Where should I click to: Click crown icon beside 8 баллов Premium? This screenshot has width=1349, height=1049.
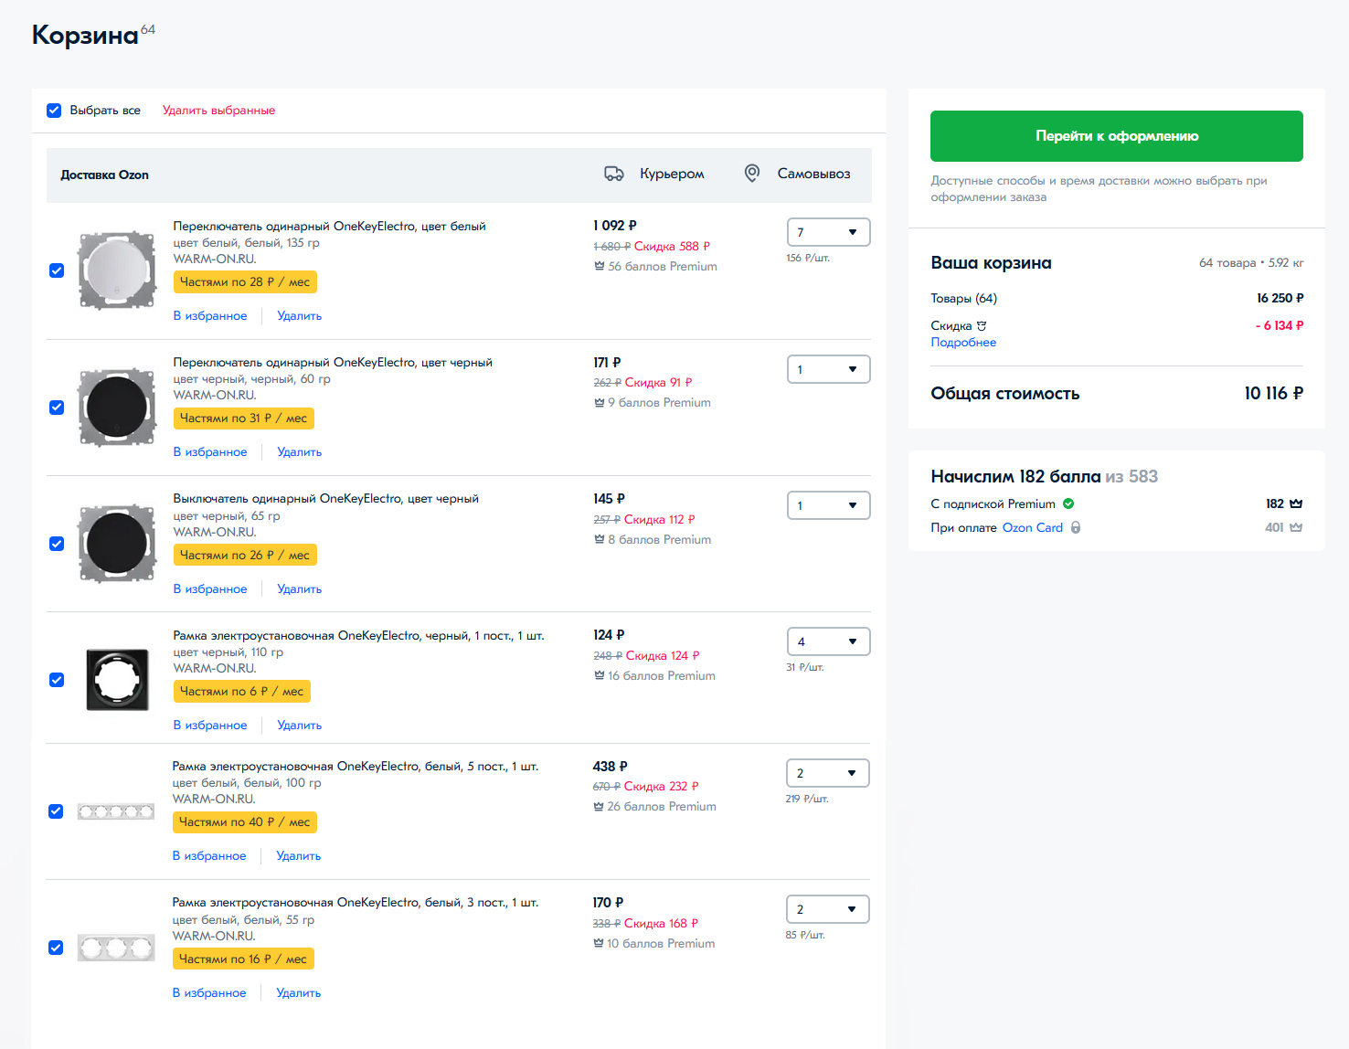pyautogui.click(x=600, y=540)
